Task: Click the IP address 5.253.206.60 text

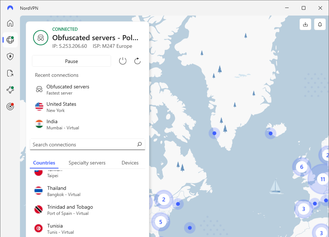Action: click(x=70, y=46)
